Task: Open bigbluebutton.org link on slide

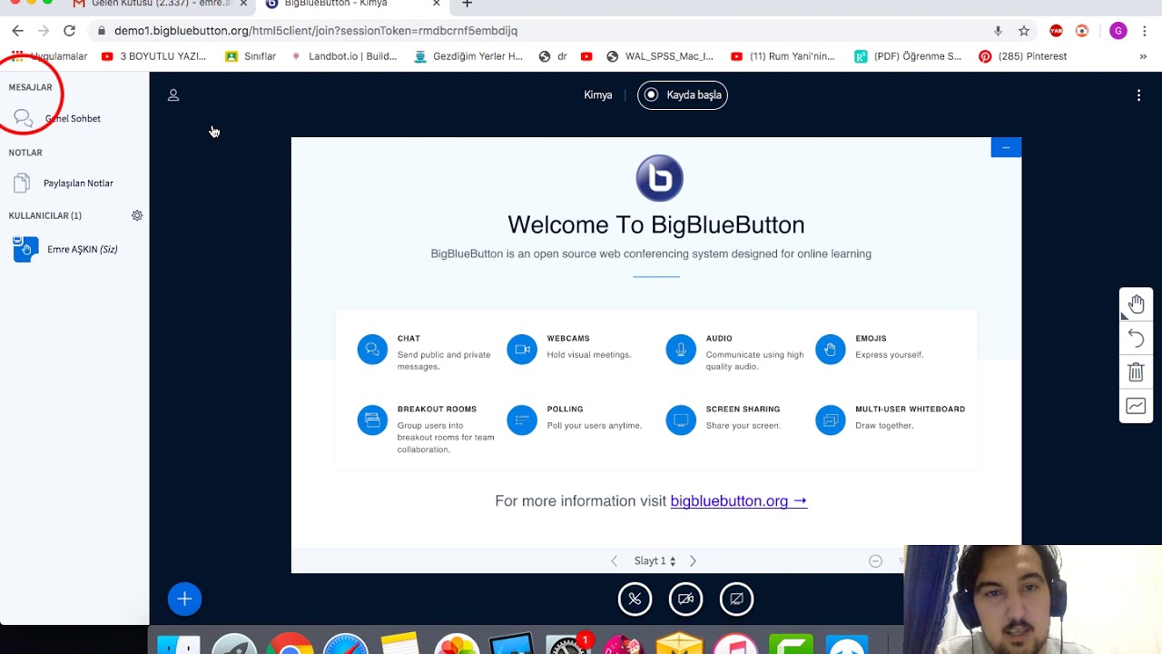Action: tap(738, 501)
